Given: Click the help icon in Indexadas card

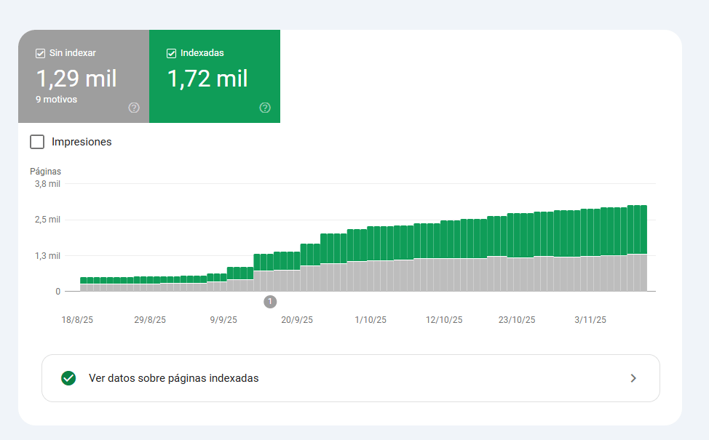Looking at the screenshot, I should click(x=265, y=108).
